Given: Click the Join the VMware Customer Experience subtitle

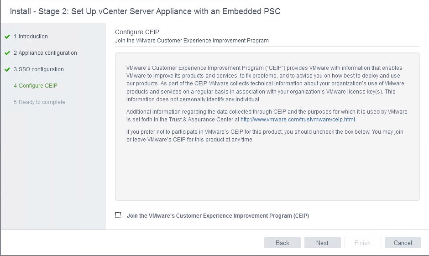Looking at the screenshot, I should click(x=192, y=41).
